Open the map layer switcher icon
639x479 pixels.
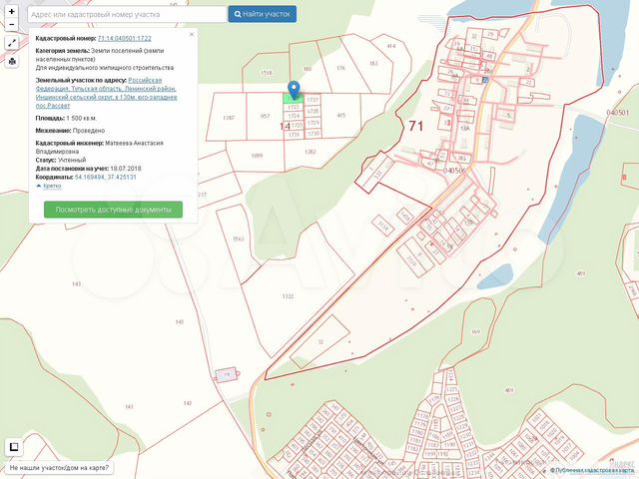(14, 447)
